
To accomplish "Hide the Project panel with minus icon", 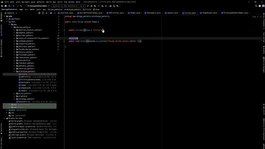I will (54, 13).
